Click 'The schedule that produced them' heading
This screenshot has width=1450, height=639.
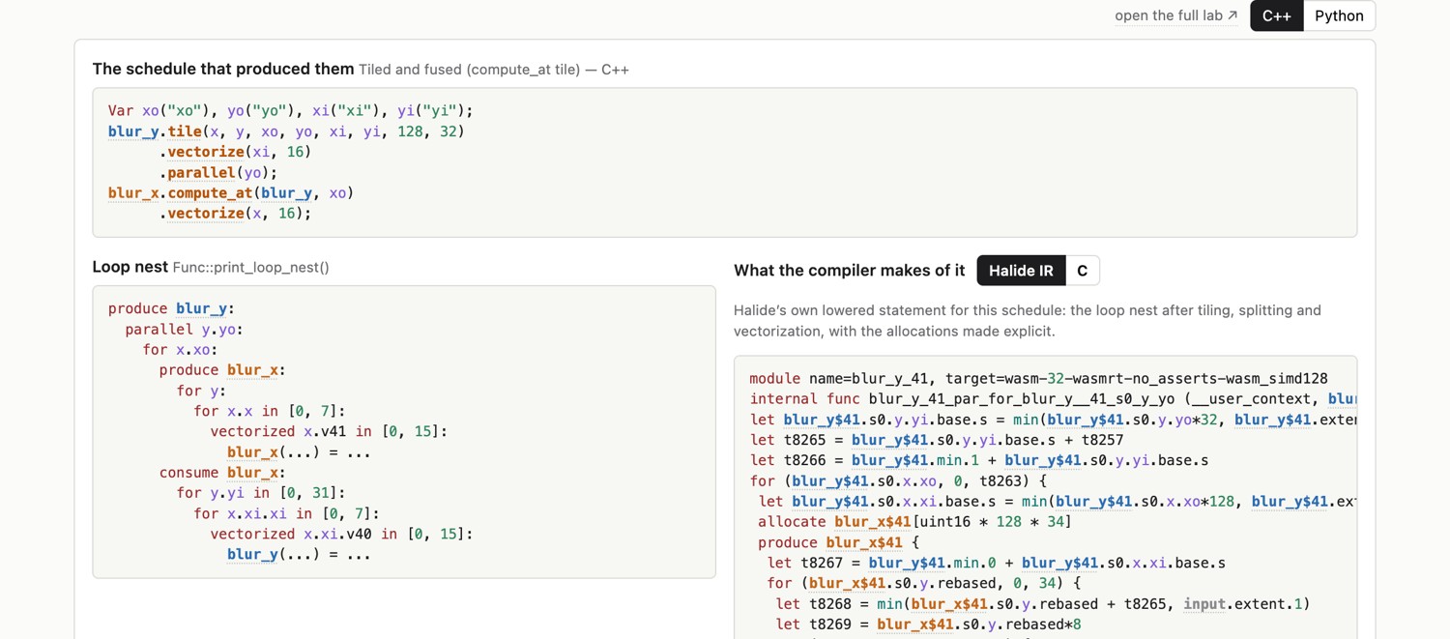(223, 69)
